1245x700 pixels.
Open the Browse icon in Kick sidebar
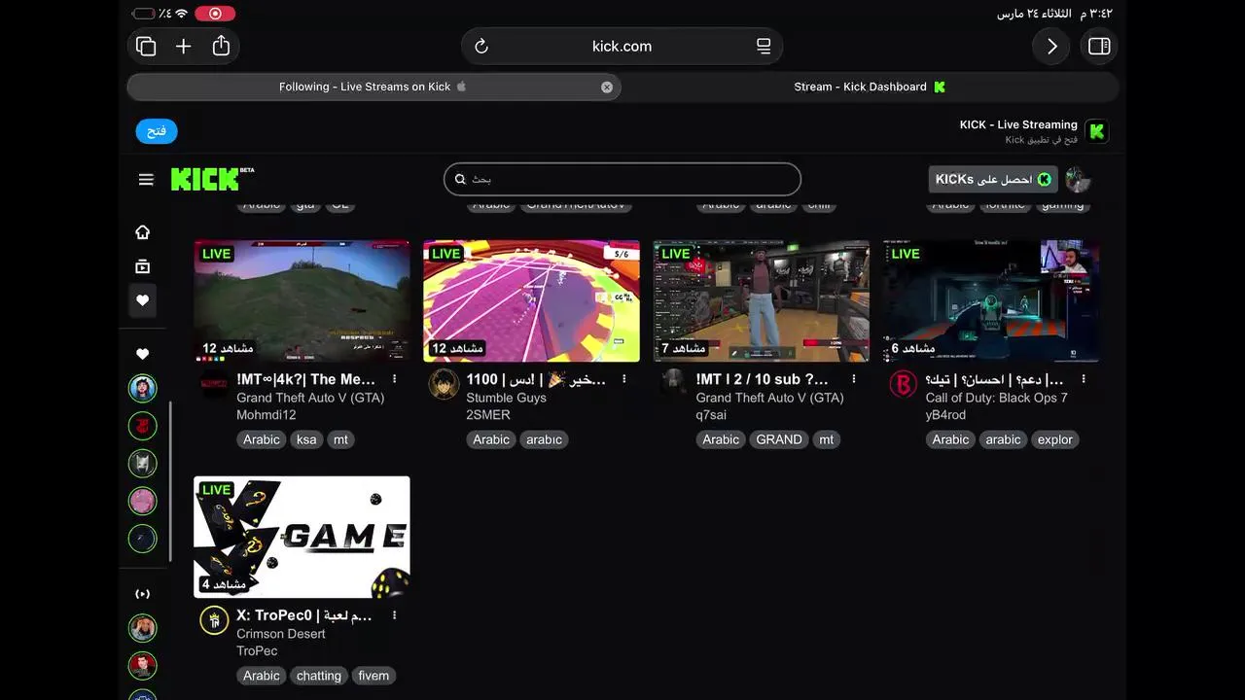point(143,266)
